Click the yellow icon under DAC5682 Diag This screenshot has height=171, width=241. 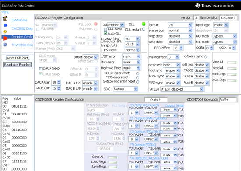(5, 32)
